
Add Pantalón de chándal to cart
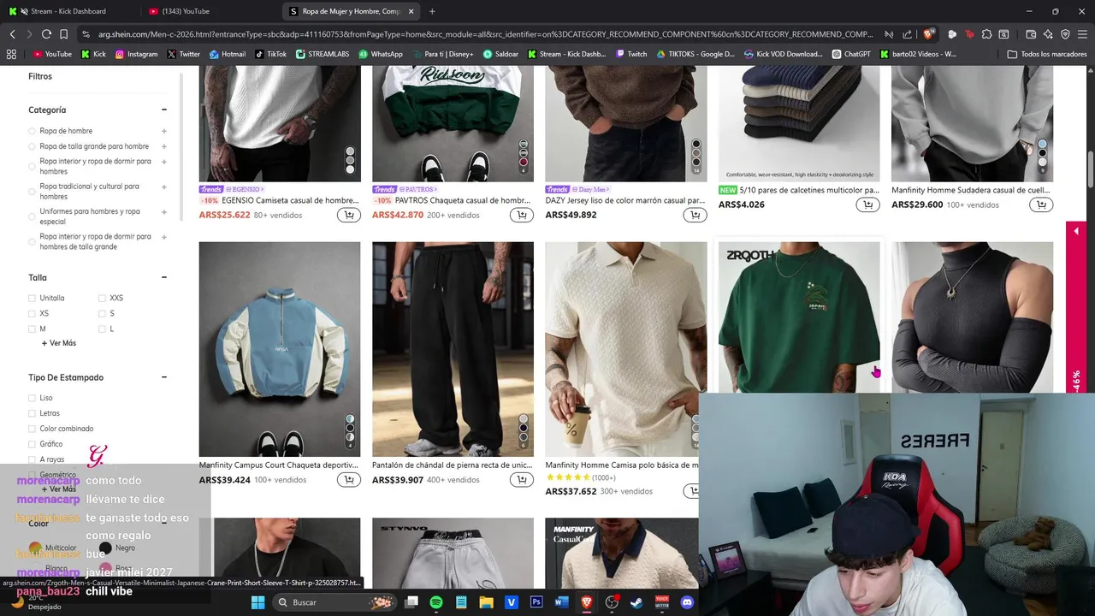pos(522,480)
